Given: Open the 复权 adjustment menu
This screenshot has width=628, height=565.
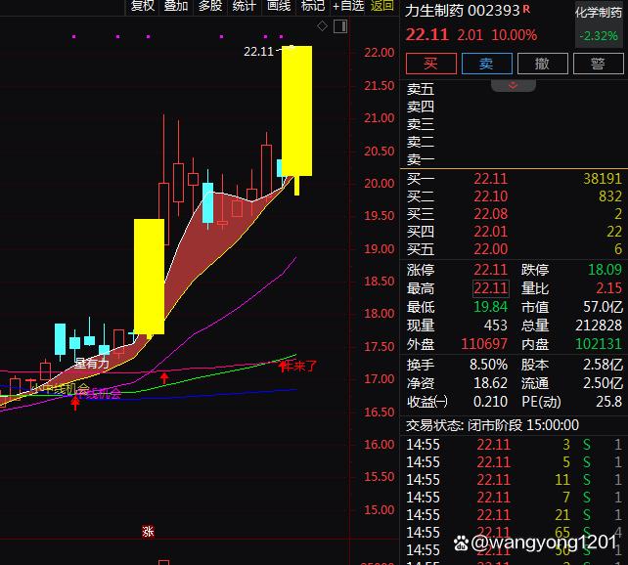Looking at the screenshot, I should coord(143,6).
